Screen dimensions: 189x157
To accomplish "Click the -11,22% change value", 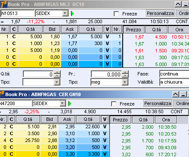I will (36, 22).
